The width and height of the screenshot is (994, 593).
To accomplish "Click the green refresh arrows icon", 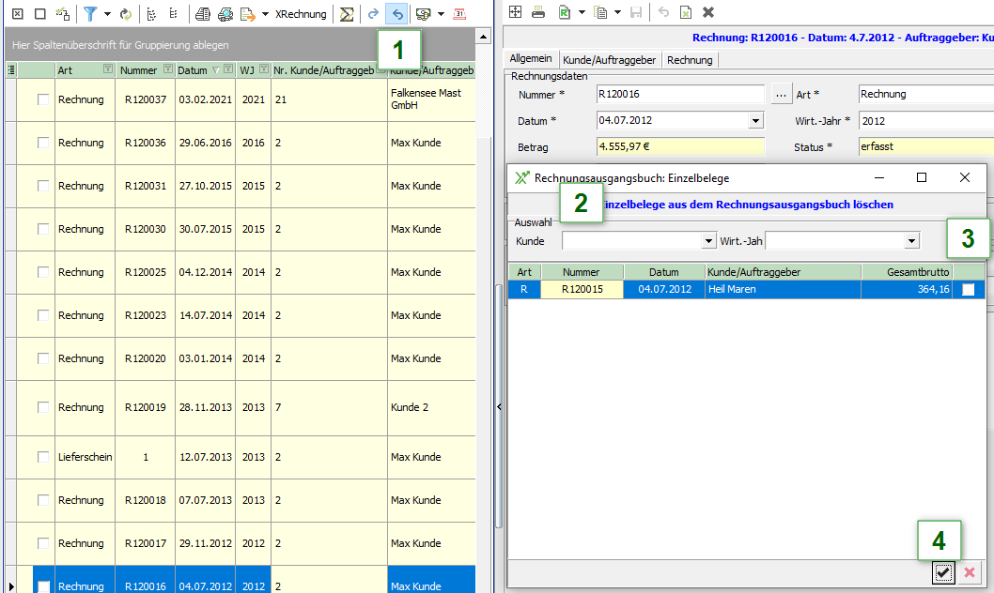I will 125,14.
